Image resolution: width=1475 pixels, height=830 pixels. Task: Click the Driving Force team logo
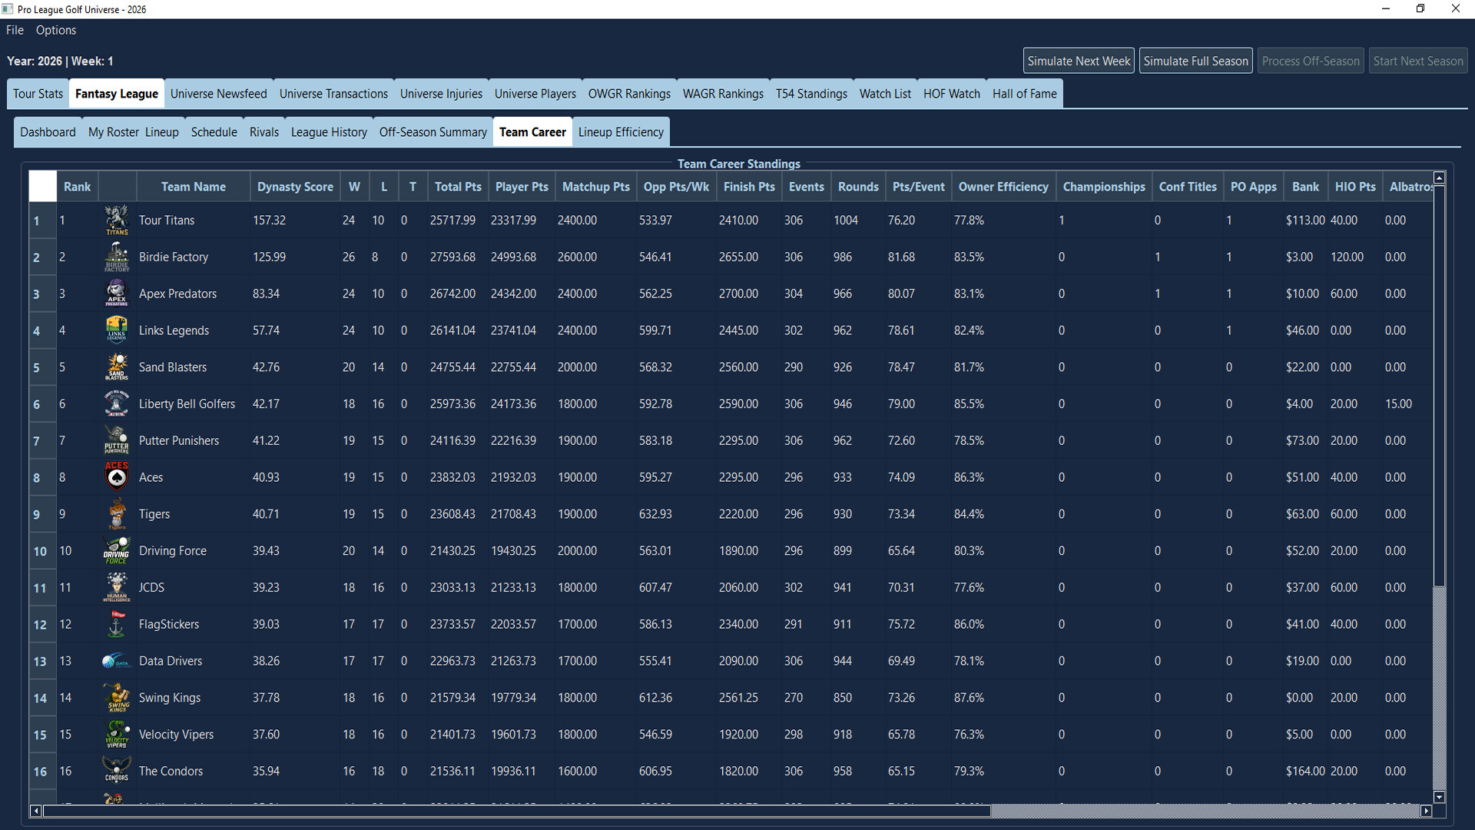click(x=116, y=550)
